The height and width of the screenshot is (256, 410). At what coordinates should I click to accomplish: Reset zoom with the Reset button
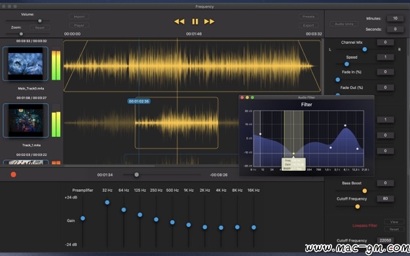tap(40, 27)
